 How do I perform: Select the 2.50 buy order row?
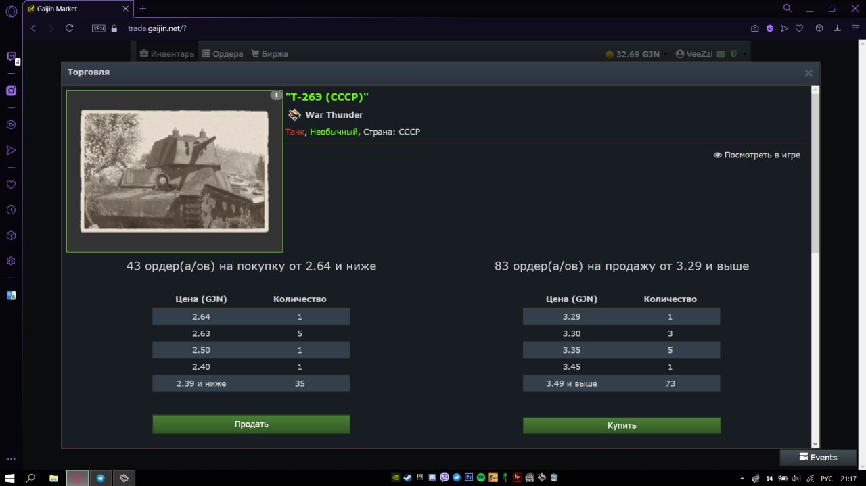coord(251,350)
